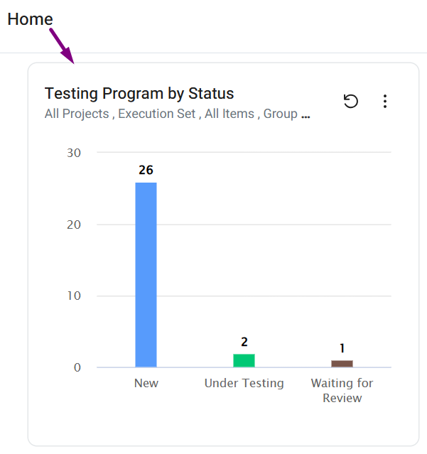Click the value label 1 above brown bar
427x454 pixels.
(x=342, y=348)
